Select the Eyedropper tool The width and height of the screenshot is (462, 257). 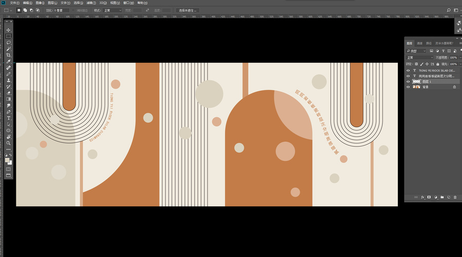[x=8, y=61]
